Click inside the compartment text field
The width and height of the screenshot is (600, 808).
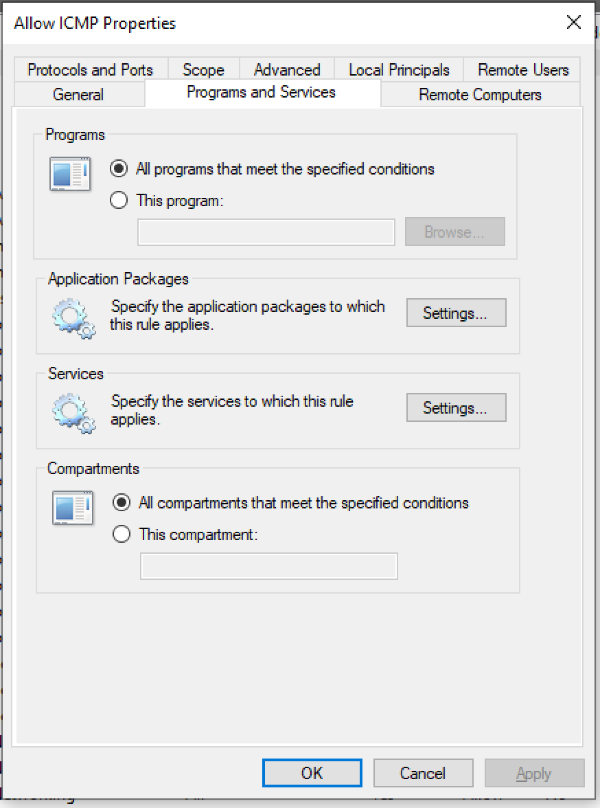point(268,565)
